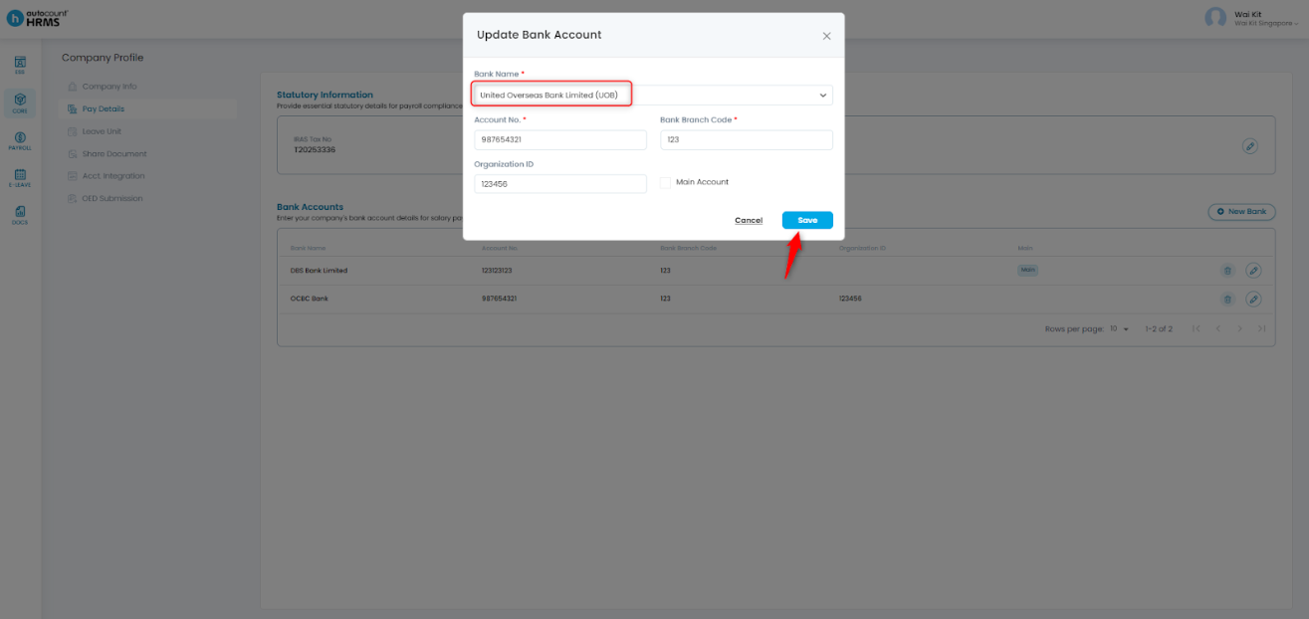Go to the last page of bank accounts
Viewport: 1309px width, 619px height.
tap(1261, 328)
